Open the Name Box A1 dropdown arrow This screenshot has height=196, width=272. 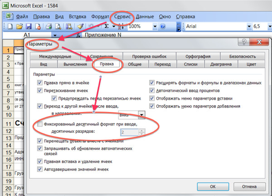(x=55, y=35)
